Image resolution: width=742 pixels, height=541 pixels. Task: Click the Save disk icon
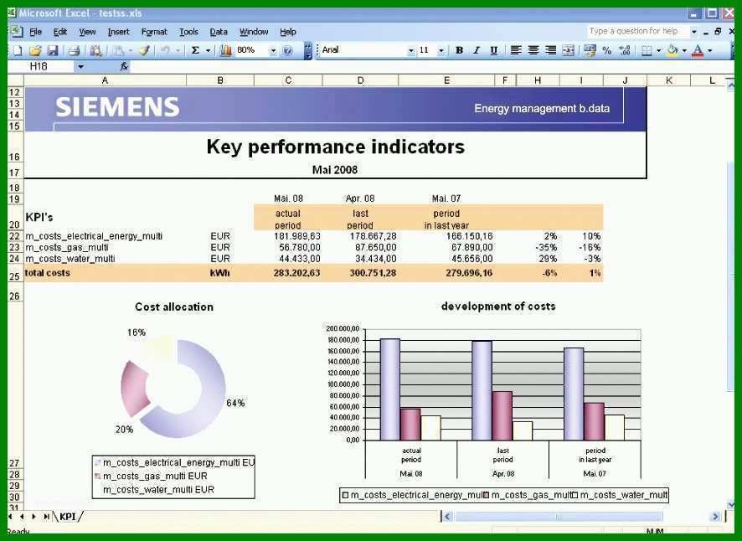53,50
